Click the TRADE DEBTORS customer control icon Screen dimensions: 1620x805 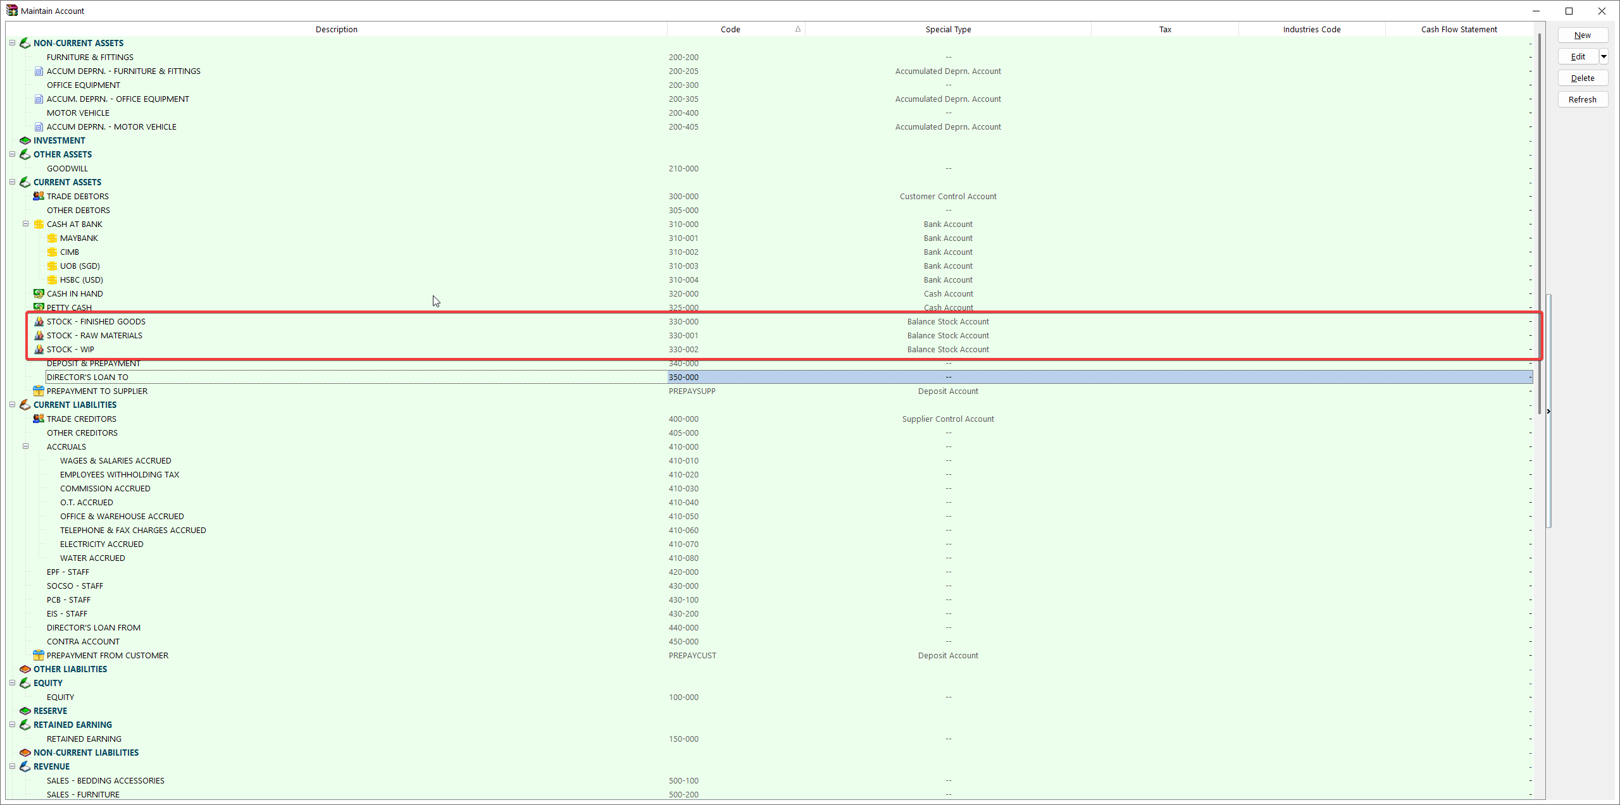coord(39,196)
